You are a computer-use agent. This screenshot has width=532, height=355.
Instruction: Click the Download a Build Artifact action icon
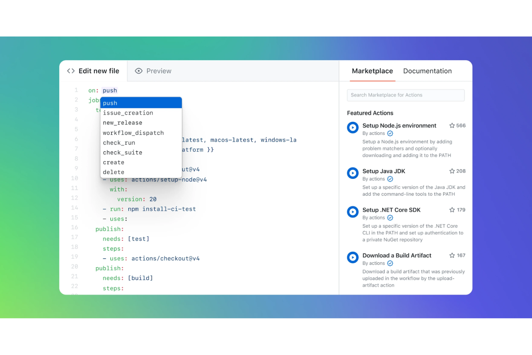tap(353, 257)
